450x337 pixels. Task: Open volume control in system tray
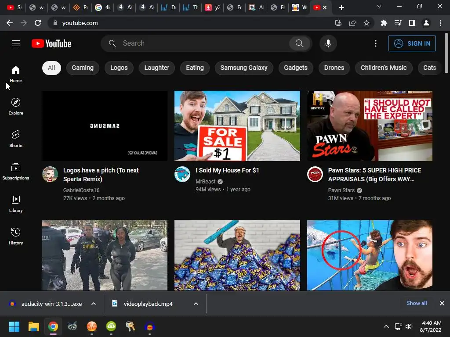click(x=409, y=326)
